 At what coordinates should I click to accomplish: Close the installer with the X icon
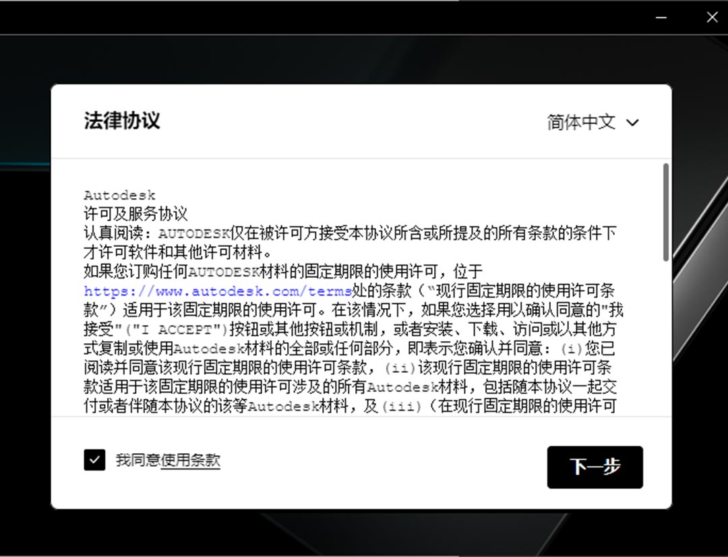coord(712,18)
